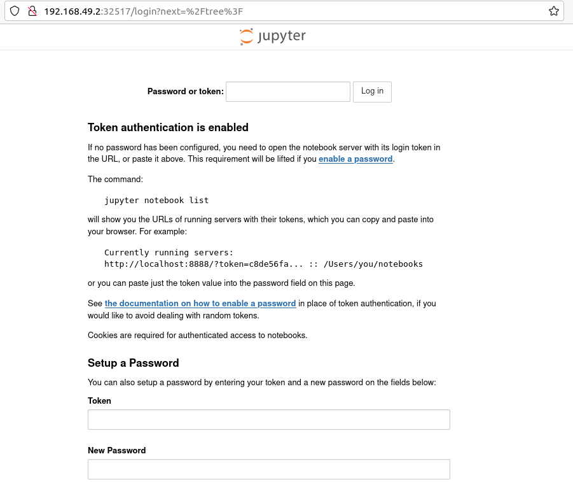573x482 pixels.
Task: Bookmark this page using the star icon
Action: click(x=553, y=10)
